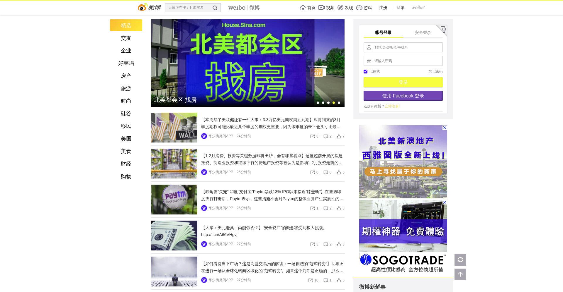
Task: Click the yellow 登录 button
Action: click(x=403, y=82)
